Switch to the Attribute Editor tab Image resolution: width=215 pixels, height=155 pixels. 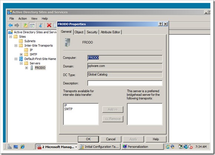pos(110,32)
